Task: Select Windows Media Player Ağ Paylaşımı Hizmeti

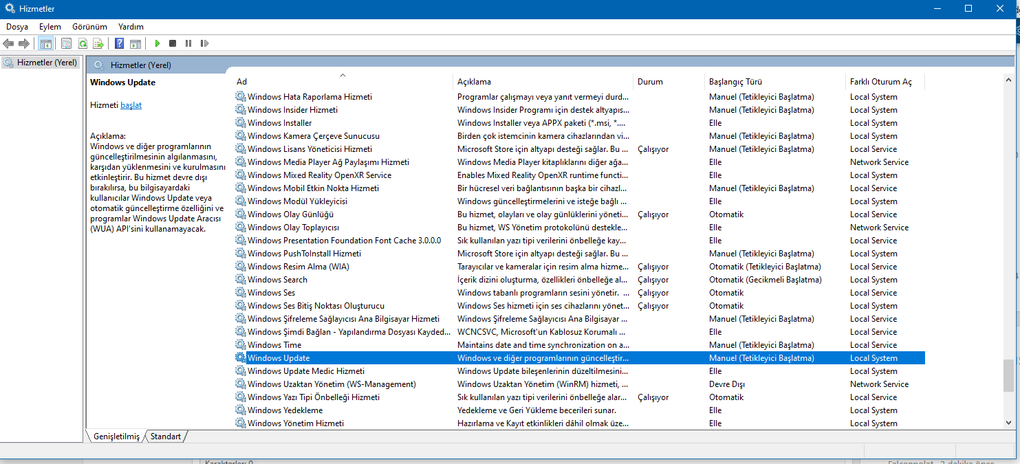Action: (579, 162)
